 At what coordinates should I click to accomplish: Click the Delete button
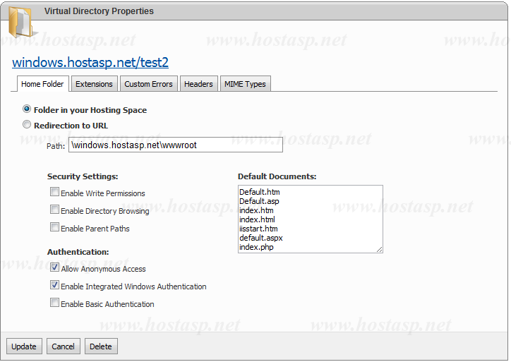[101, 346]
